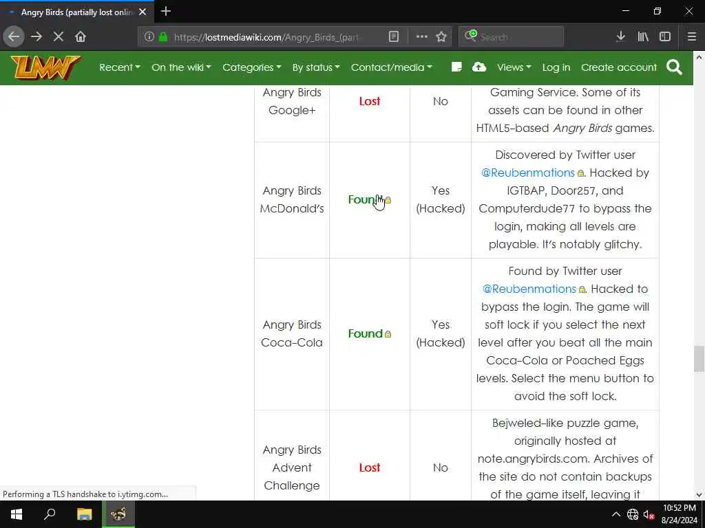Open Windows taskbar search
The height and width of the screenshot is (528, 705).
click(x=50, y=514)
